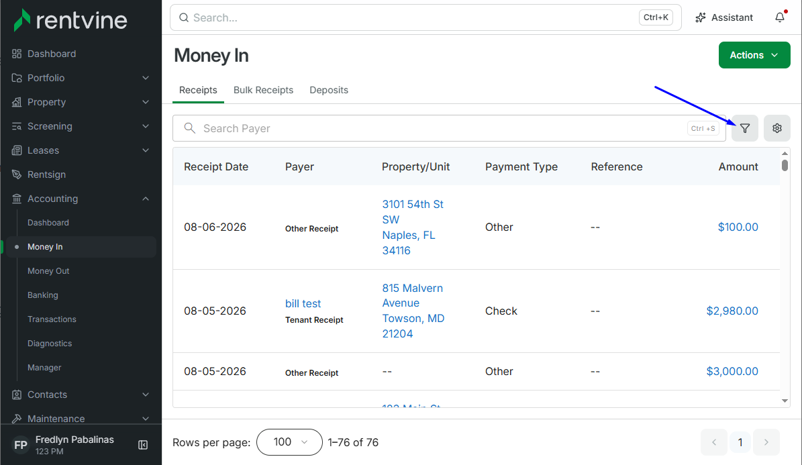Screen dimensions: 802x465
Task: Click the Contacts icon in sidebar
Action: click(17, 395)
